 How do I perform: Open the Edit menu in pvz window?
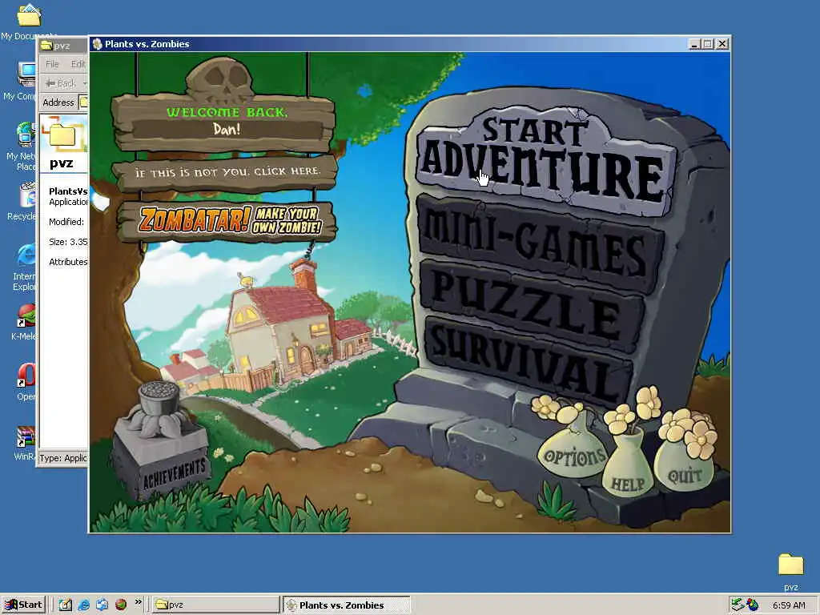[x=78, y=64]
